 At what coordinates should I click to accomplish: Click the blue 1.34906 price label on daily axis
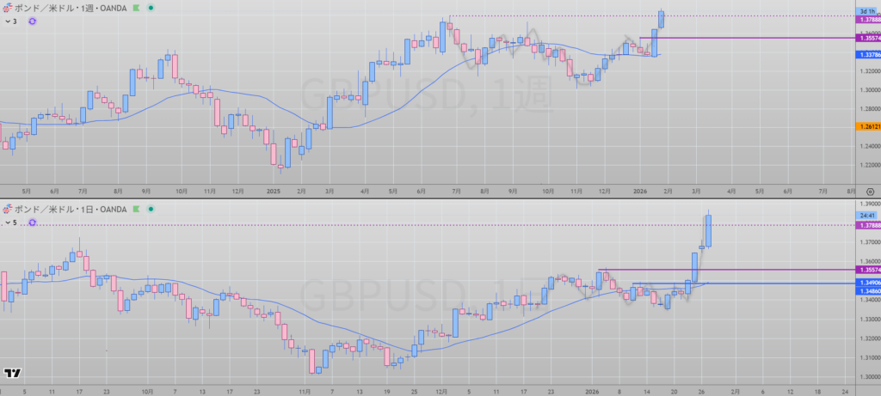867,283
